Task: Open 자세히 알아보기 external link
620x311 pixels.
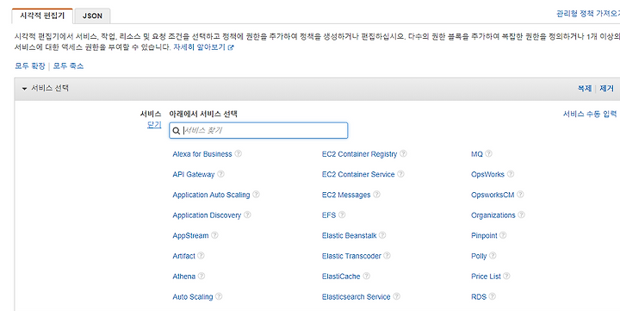Action: tap(203, 47)
